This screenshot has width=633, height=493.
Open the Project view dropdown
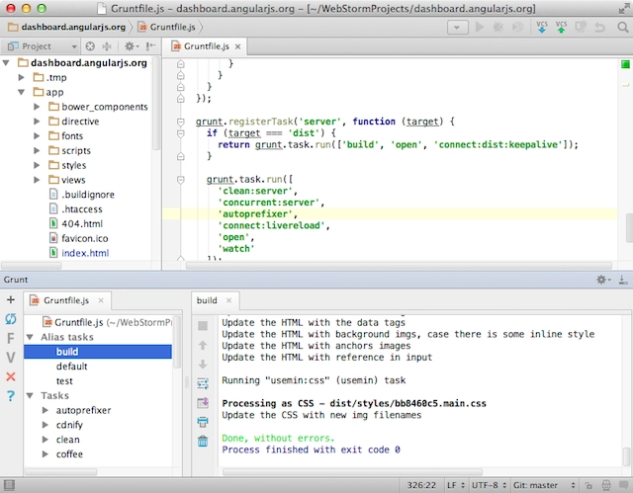pyautogui.click(x=43, y=46)
